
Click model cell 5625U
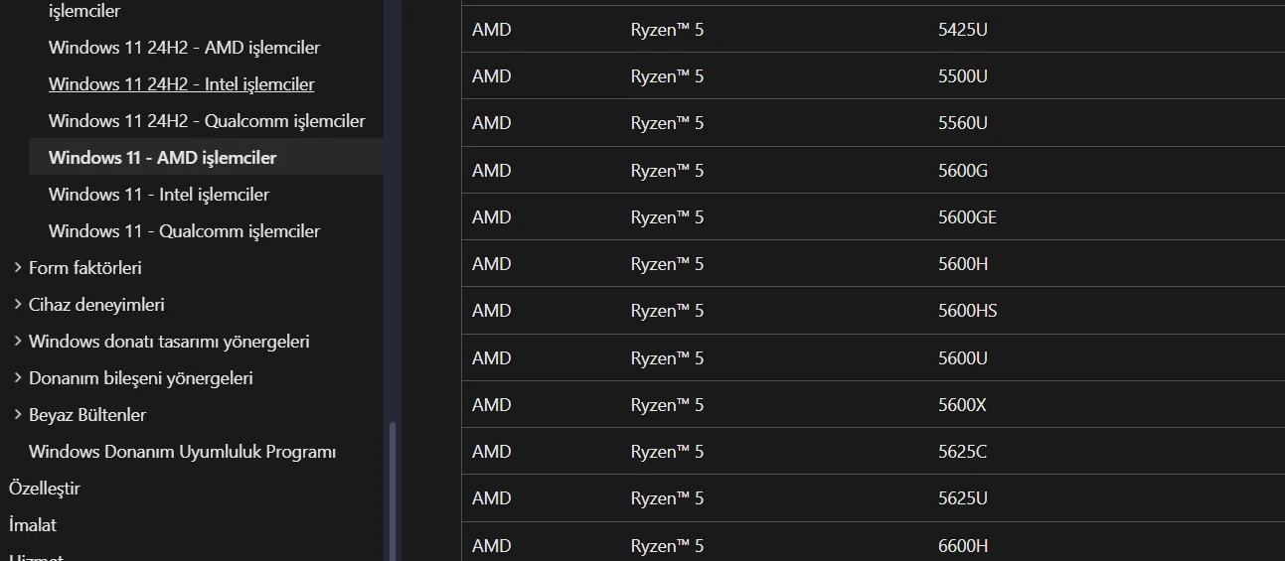(963, 498)
